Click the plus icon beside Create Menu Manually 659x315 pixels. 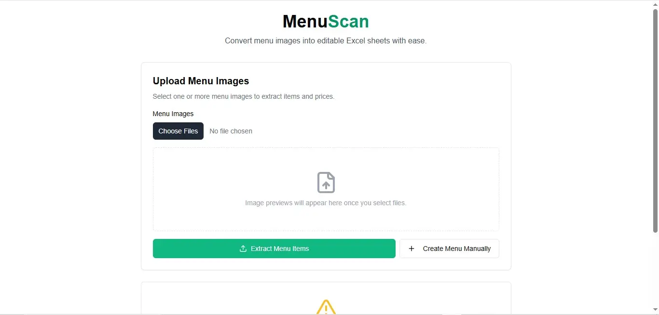tap(412, 249)
